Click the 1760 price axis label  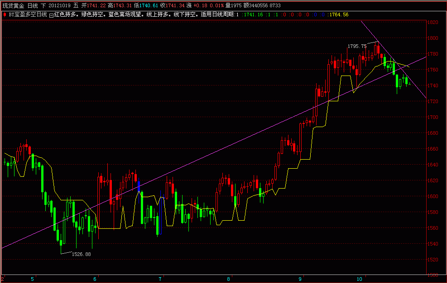[x=433, y=70]
